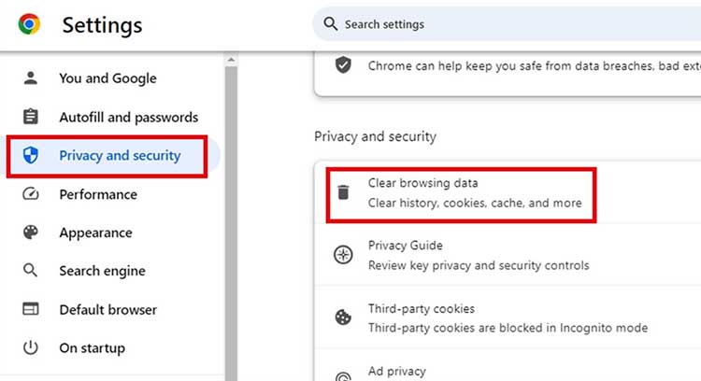The width and height of the screenshot is (701, 381).
Task: Click the Privacy and security shield icon
Action: [31, 155]
